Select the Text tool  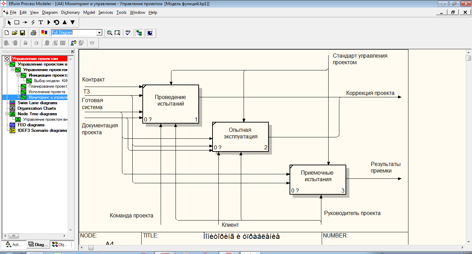point(41,22)
